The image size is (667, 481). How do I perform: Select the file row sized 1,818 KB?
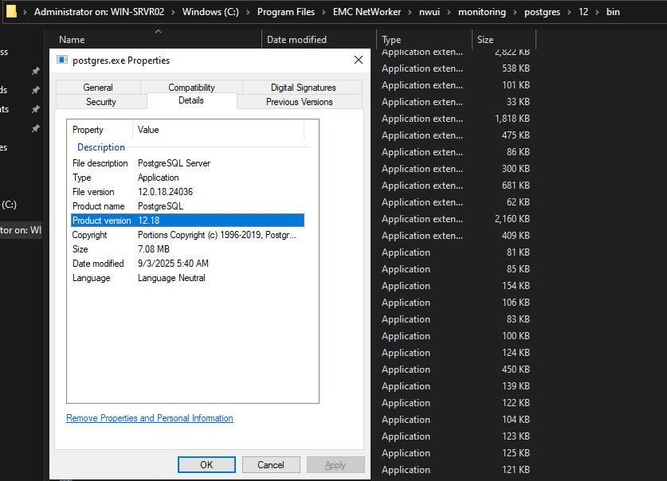455,119
